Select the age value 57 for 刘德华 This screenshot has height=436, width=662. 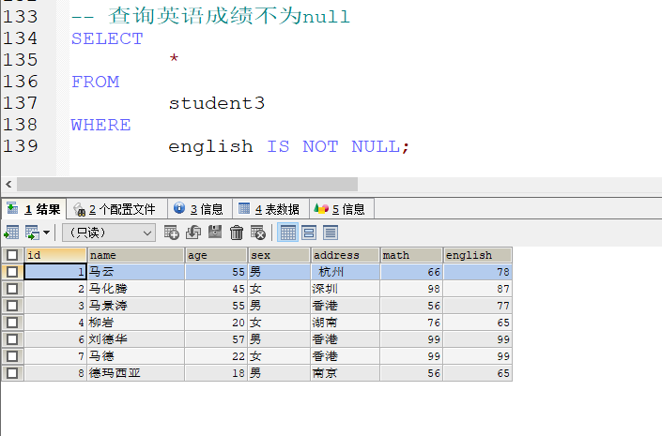tap(216, 339)
